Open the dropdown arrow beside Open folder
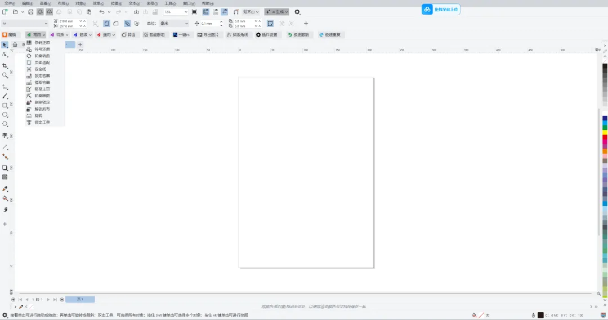The height and width of the screenshot is (320, 608). 23,12
